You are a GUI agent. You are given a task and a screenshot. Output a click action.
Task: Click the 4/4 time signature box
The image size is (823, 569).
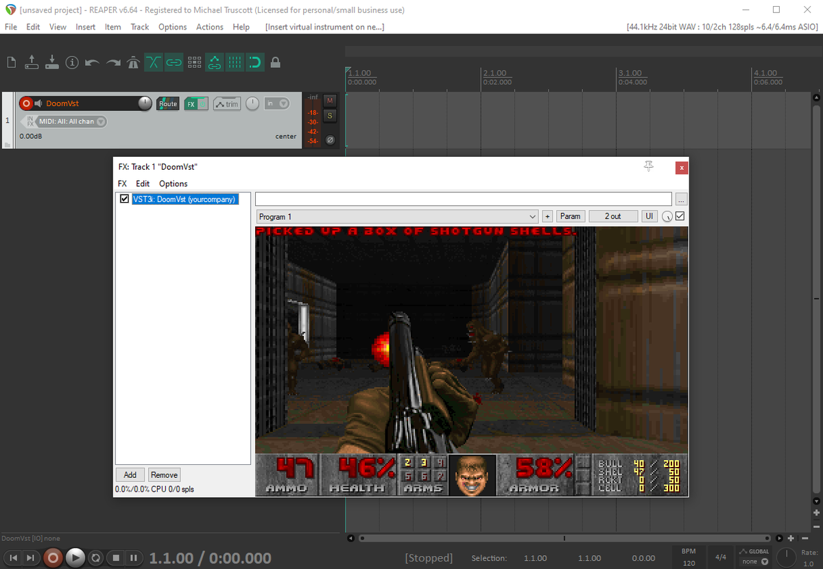point(721,557)
